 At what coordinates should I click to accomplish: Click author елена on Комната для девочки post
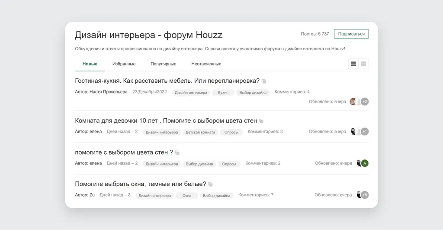click(x=96, y=132)
